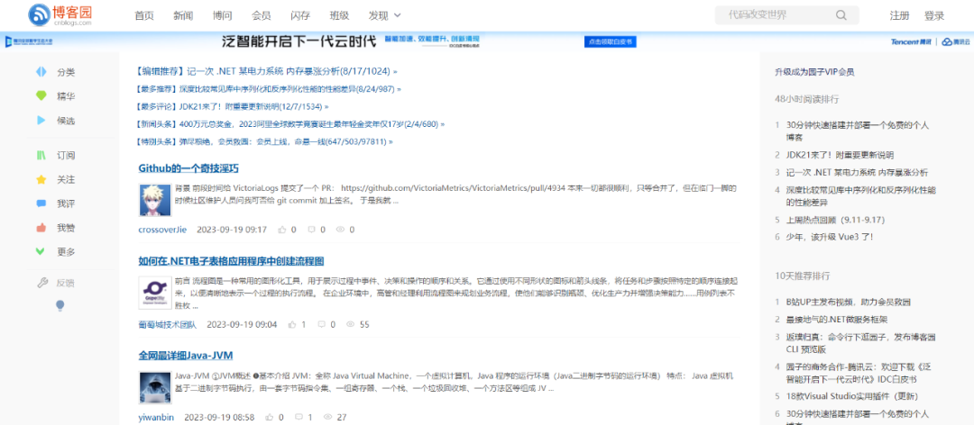974x425 pixels.
Task: Open ranking item 最接地气的.NET微服务框架
Action: [x=837, y=320]
